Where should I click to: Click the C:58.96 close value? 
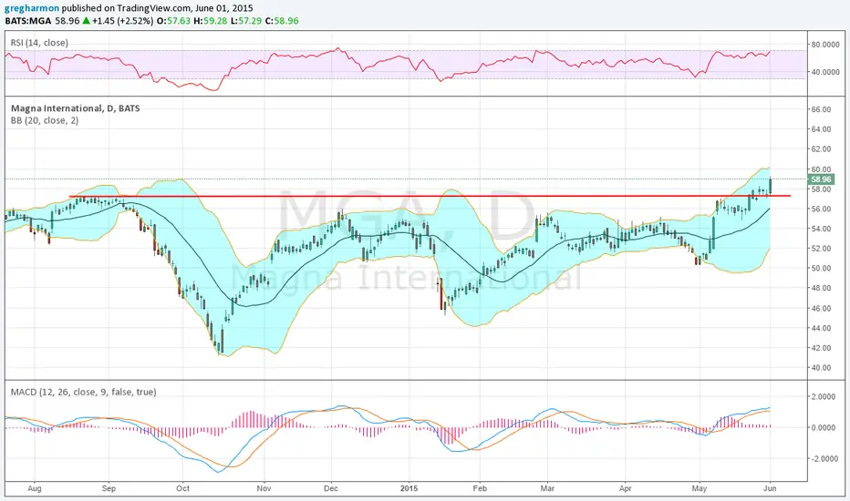[x=282, y=21]
